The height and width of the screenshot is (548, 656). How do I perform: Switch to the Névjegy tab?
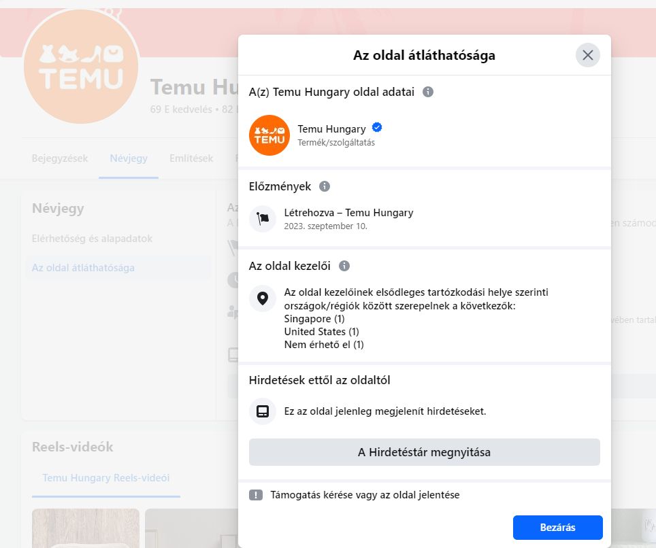[x=129, y=158]
